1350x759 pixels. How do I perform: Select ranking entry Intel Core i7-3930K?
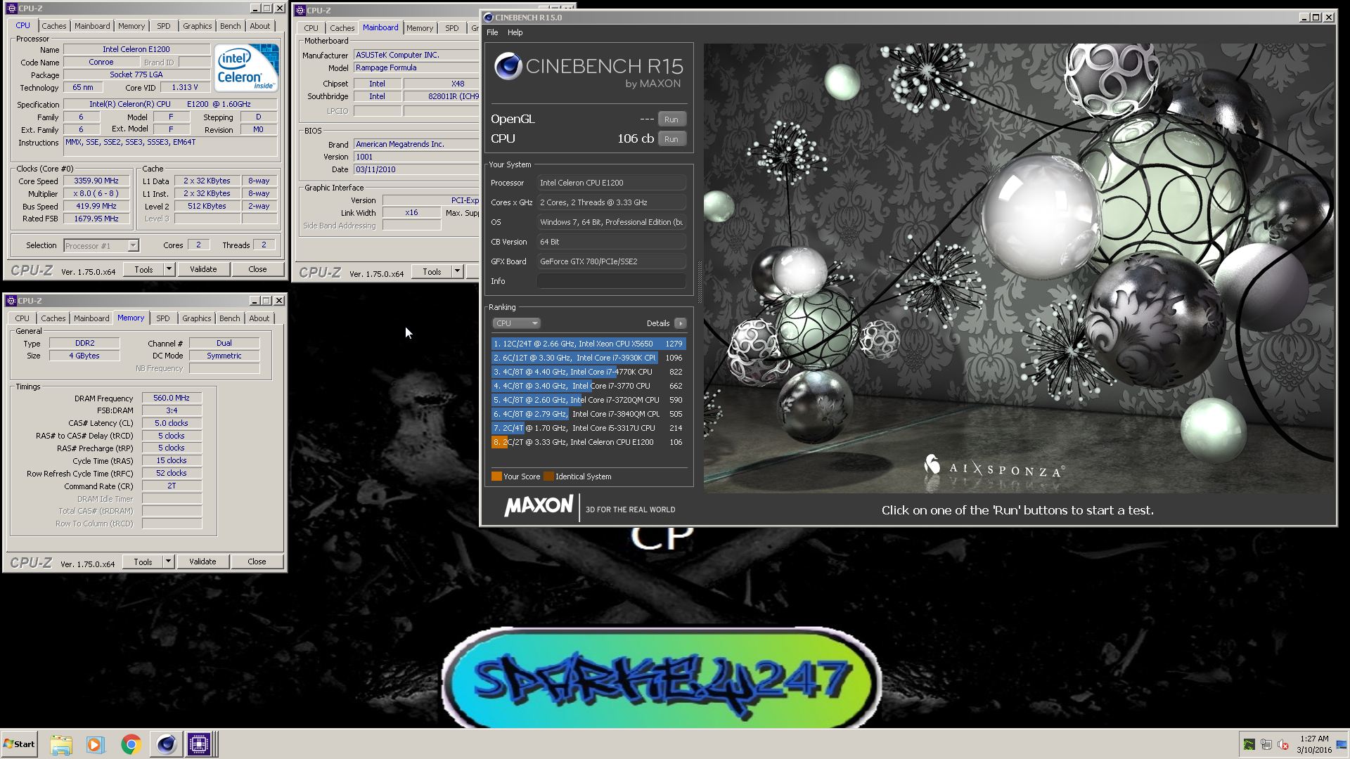(589, 358)
